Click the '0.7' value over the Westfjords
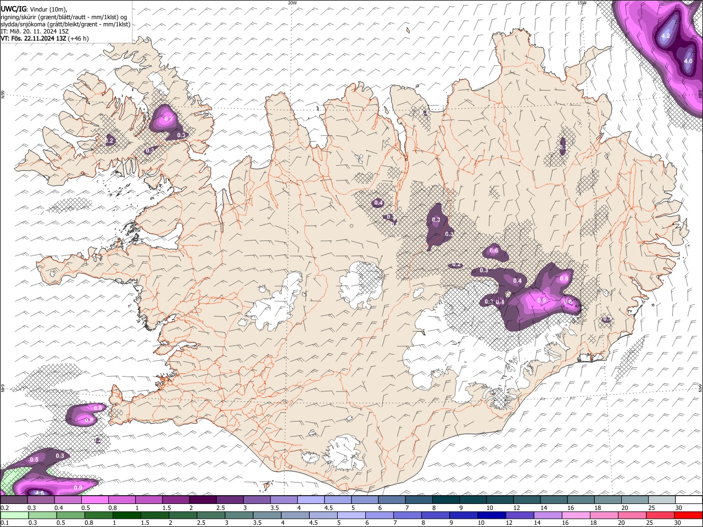The image size is (703, 527). (169, 119)
